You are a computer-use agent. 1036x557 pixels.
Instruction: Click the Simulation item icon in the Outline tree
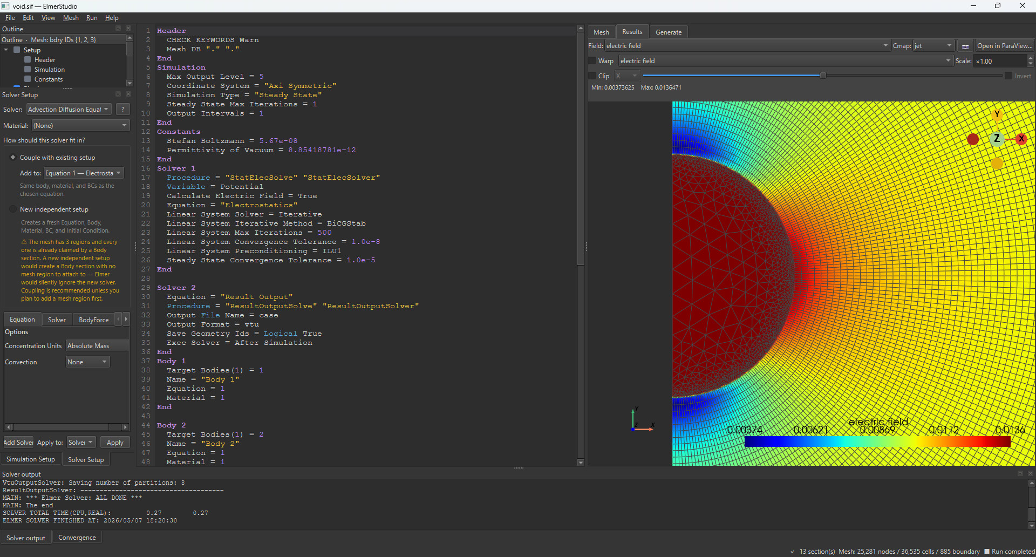pos(28,69)
